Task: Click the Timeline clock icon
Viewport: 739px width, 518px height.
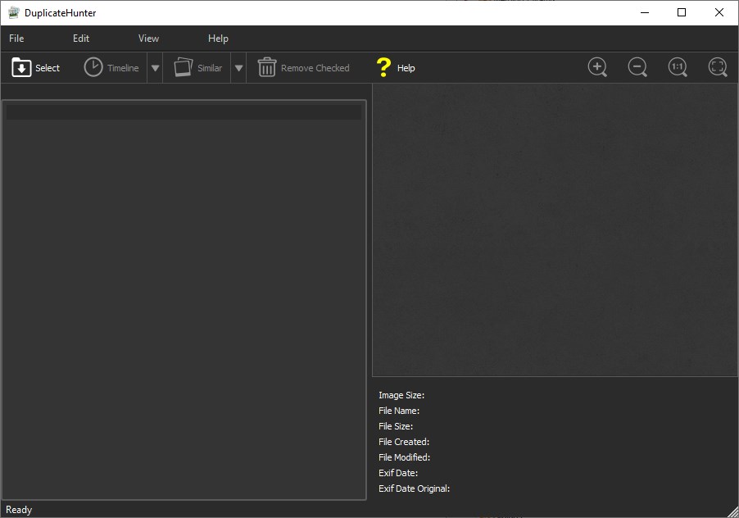Action: 93,67
